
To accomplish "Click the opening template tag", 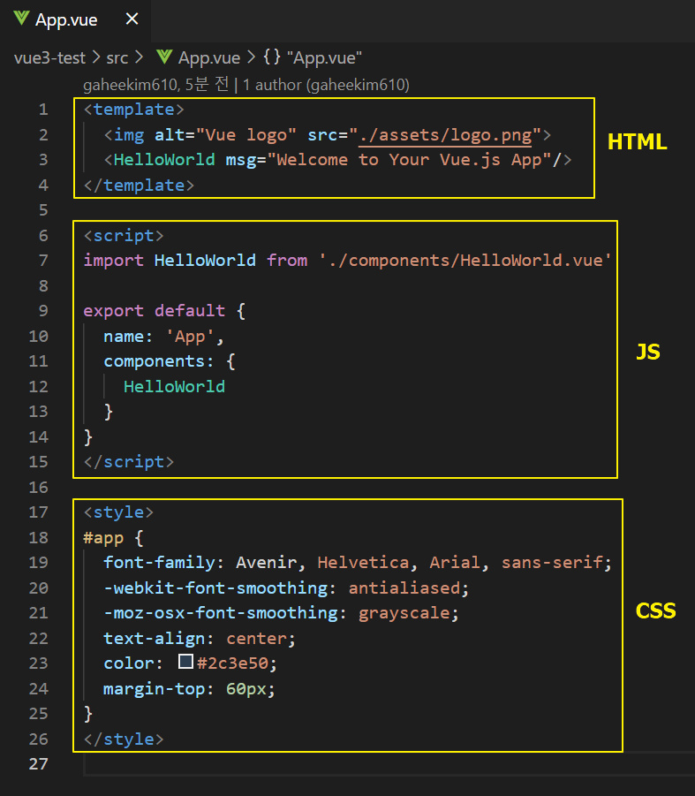I will coord(134,110).
